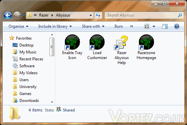The height and width of the screenshot is (125, 187).
Task: Open the Include in library menu
Action: pyautogui.click(x=55, y=26)
